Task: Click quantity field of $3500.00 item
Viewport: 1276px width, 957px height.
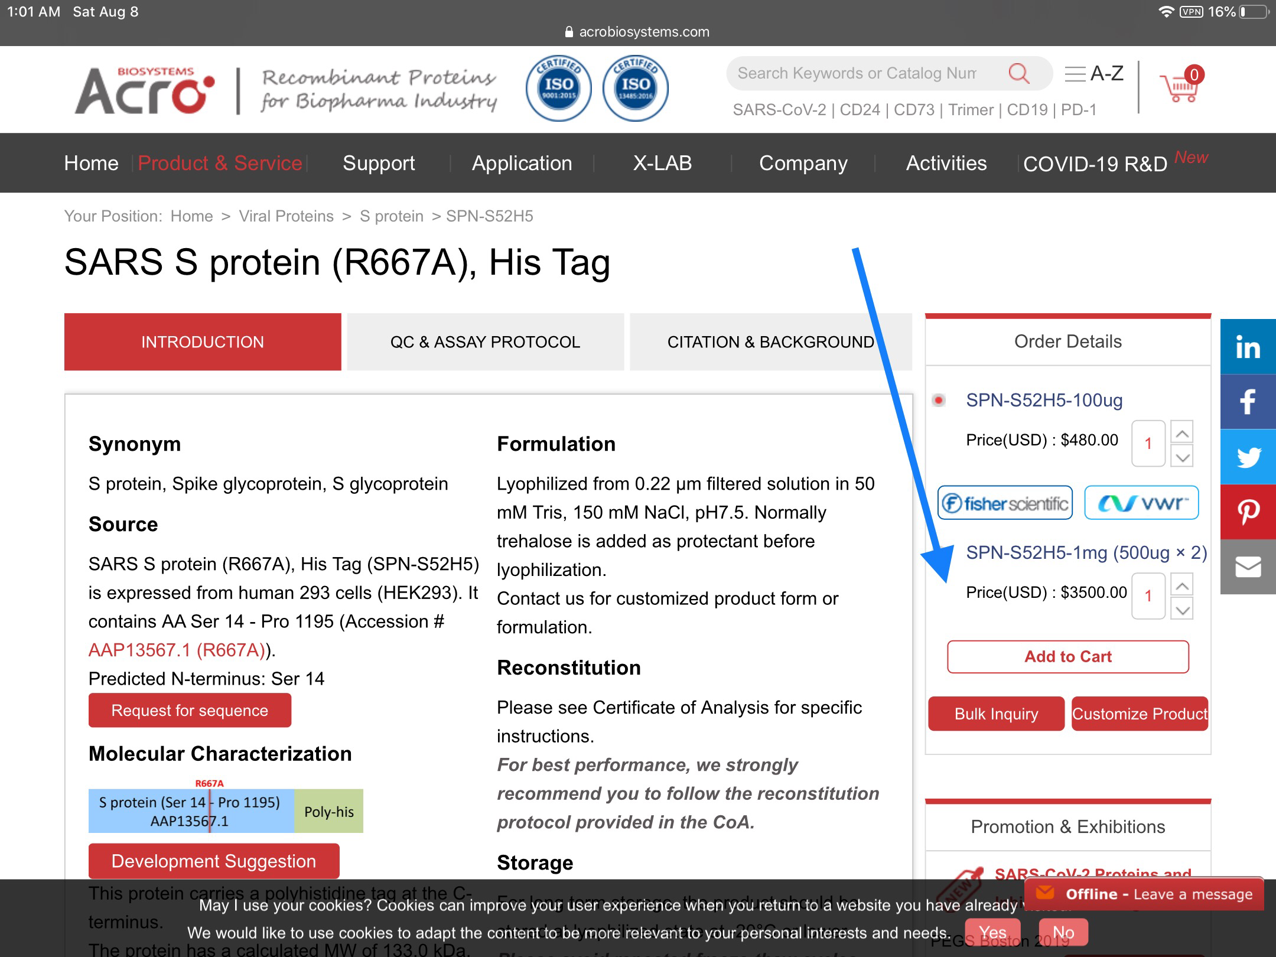Action: coord(1148,596)
